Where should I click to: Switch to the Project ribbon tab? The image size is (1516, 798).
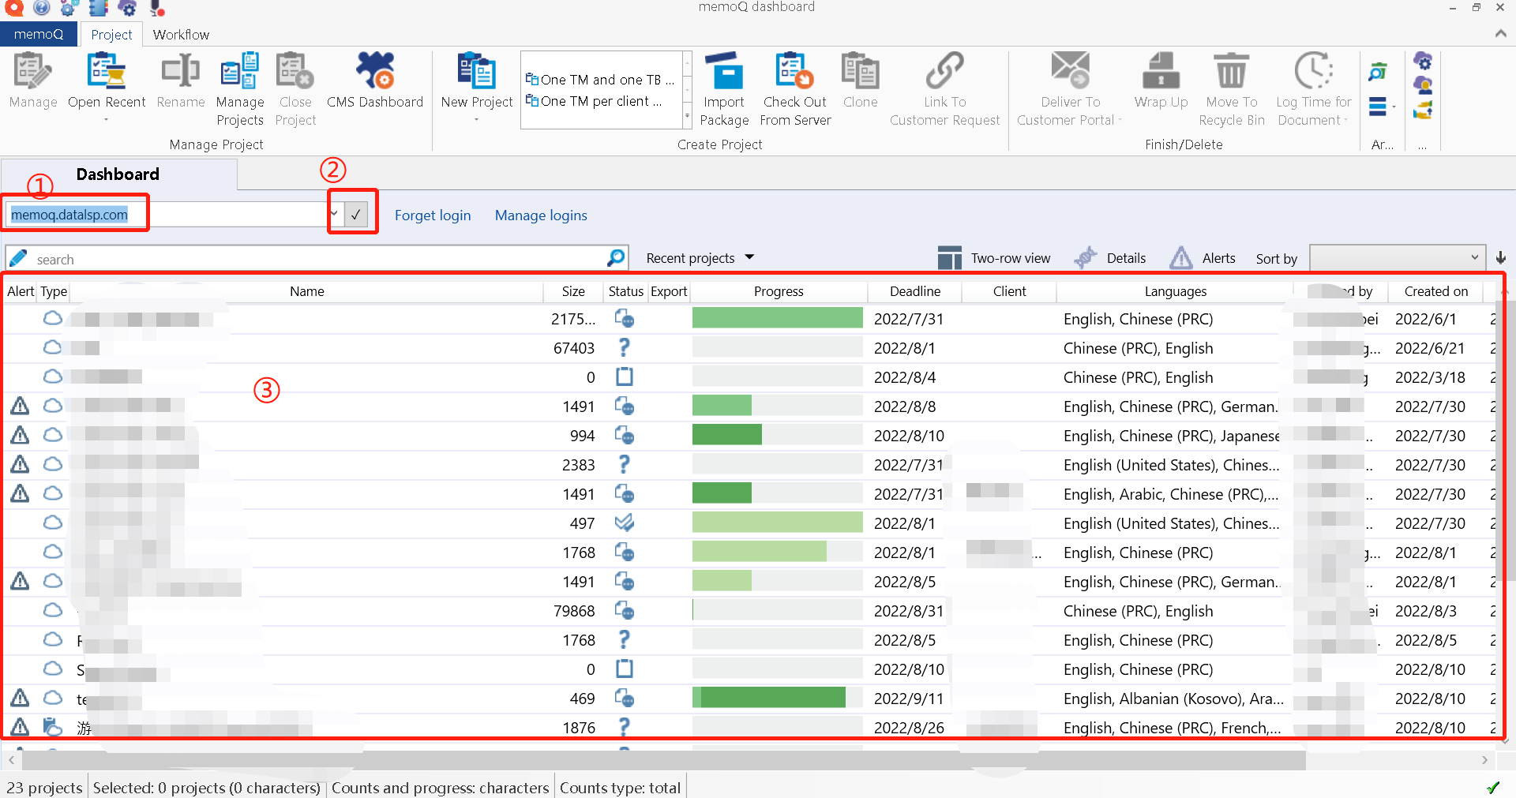click(111, 35)
